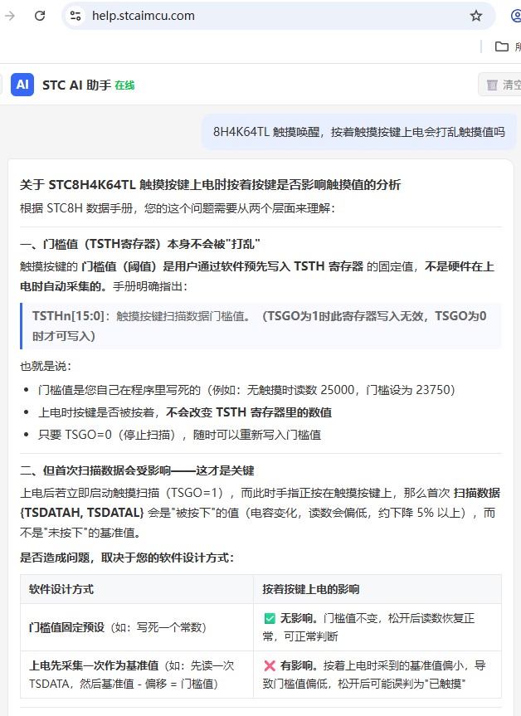This screenshot has height=716, width=521.
Task: Open site information icon in address bar
Action: (x=75, y=16)
